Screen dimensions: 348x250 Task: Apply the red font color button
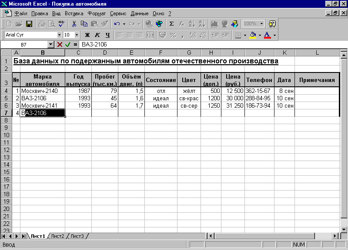click(268, 35)
